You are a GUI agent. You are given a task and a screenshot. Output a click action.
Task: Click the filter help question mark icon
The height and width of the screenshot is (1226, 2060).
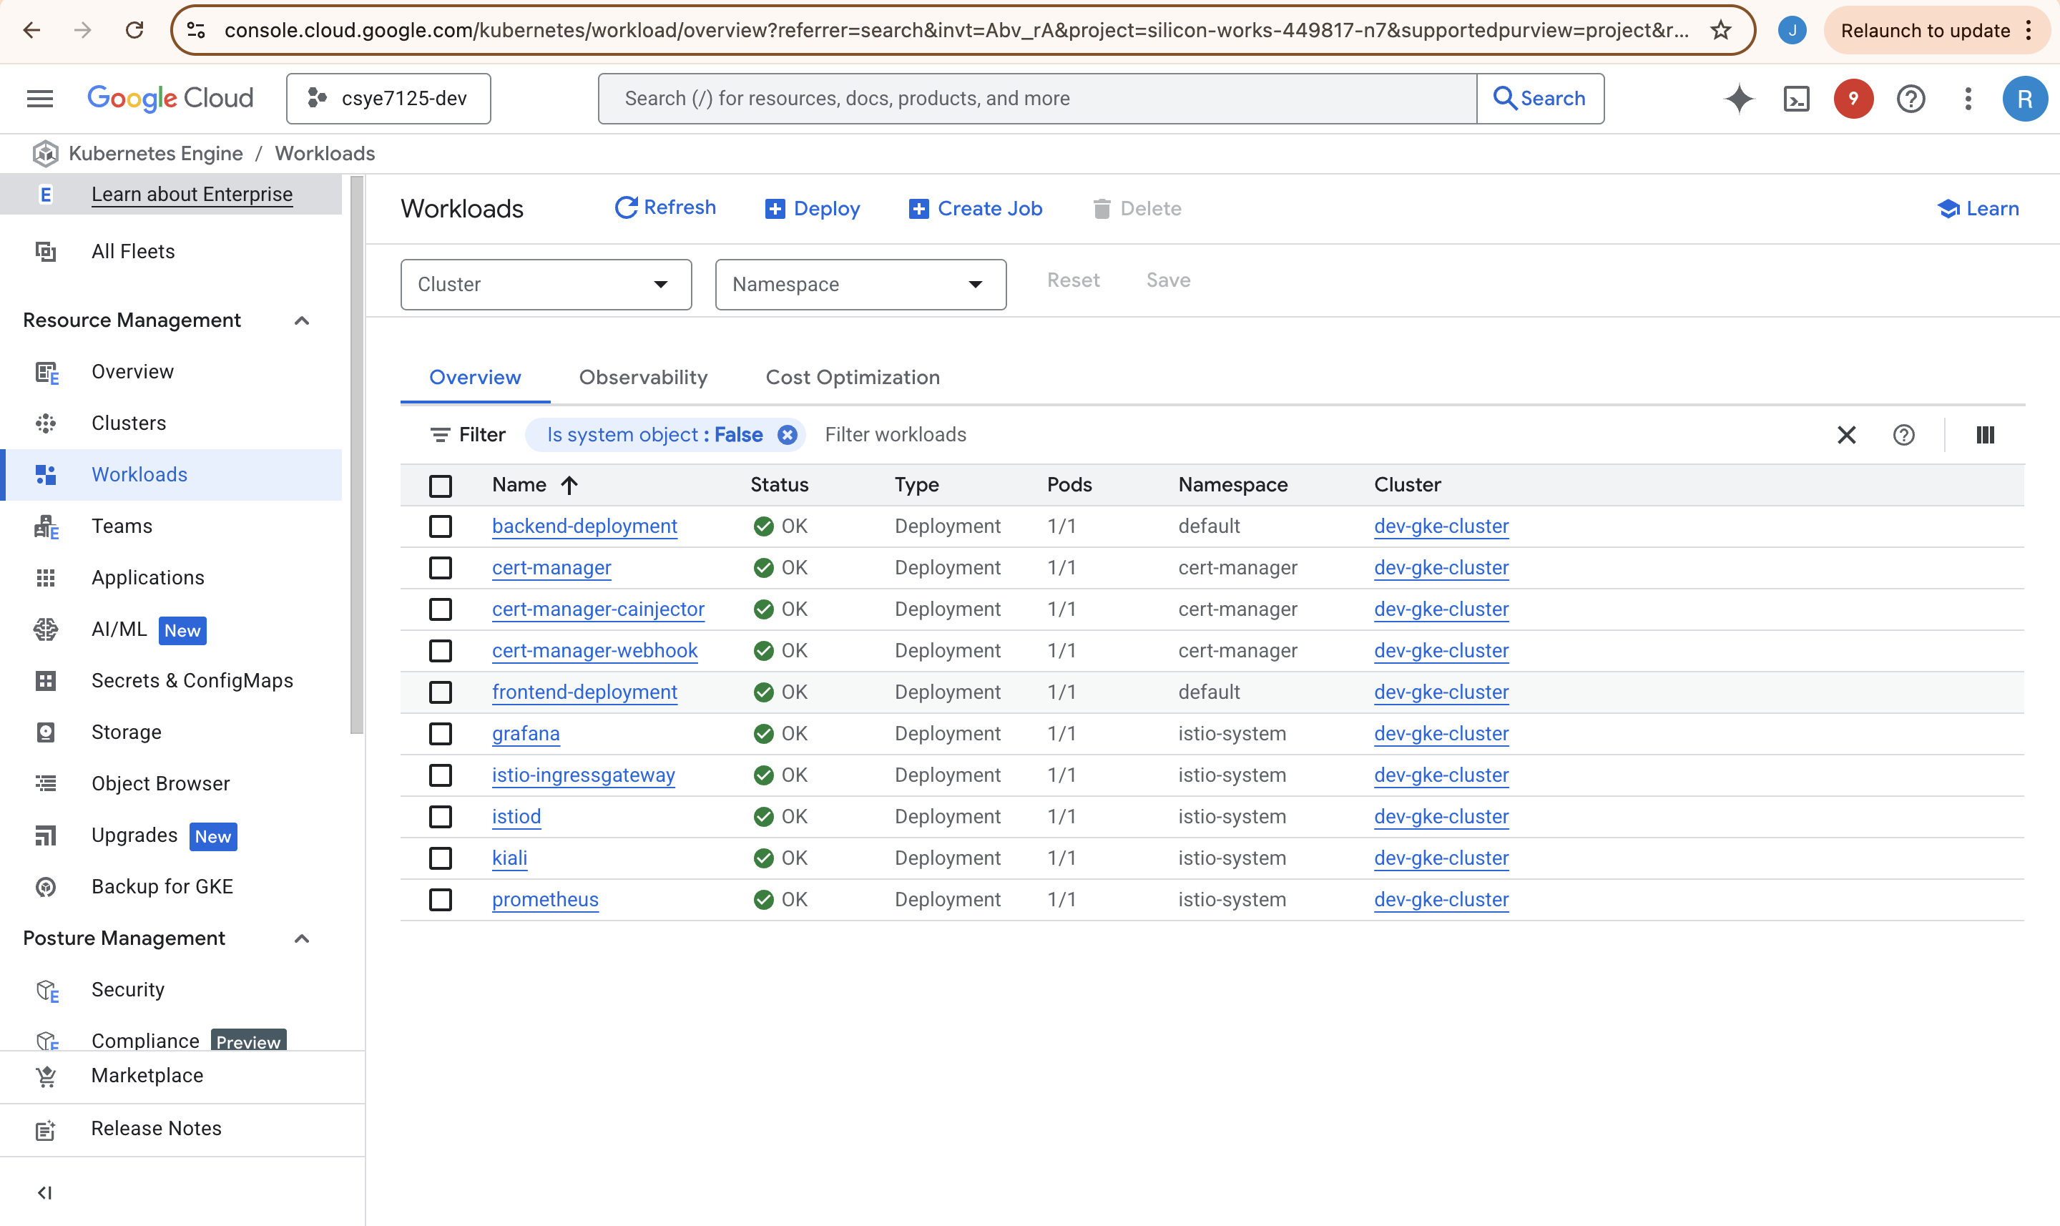click(x=1903, y=435)
